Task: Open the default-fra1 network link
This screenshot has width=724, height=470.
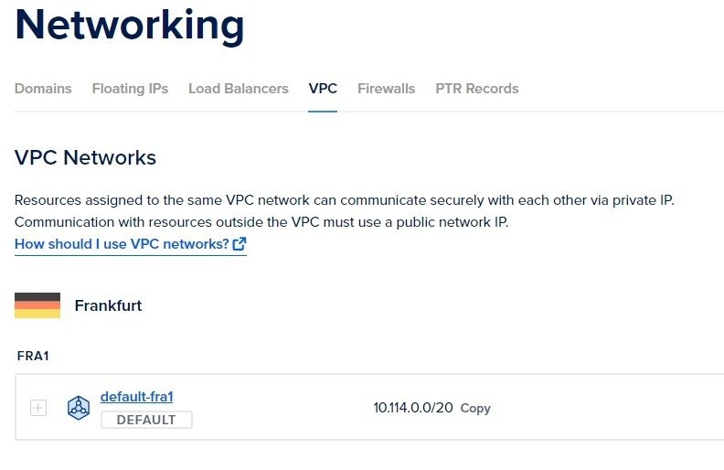Action: pyautogui.click(x=137, y=397)
